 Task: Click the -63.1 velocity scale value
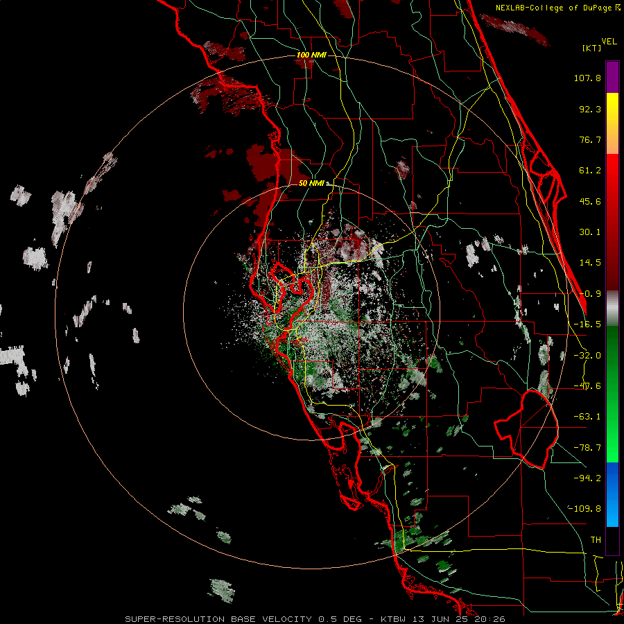587,417
